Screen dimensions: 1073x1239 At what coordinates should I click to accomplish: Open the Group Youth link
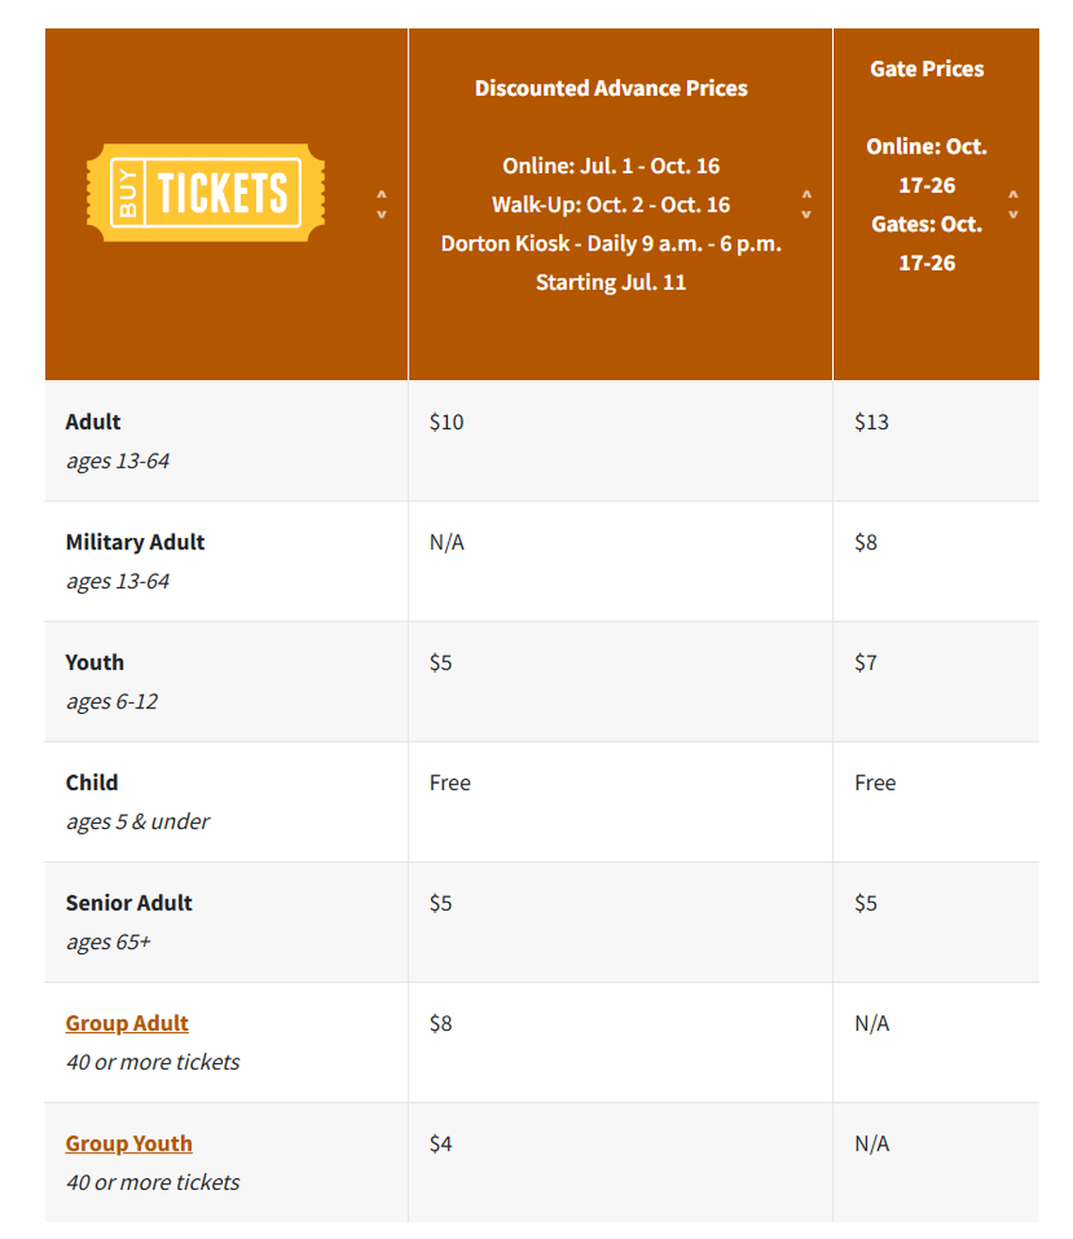[x=128, y=1143]
